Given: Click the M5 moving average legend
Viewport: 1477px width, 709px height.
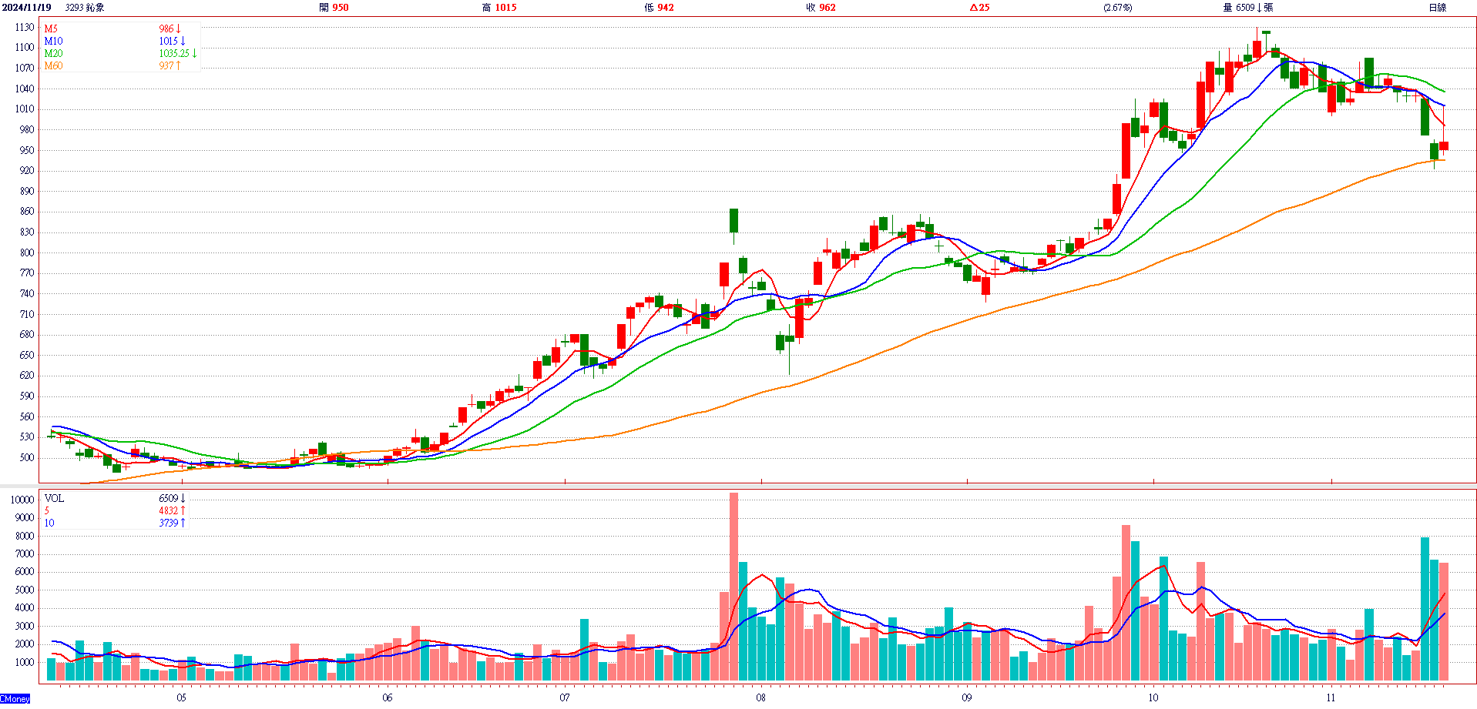Looking at the screenshot, I should point(51,28).
